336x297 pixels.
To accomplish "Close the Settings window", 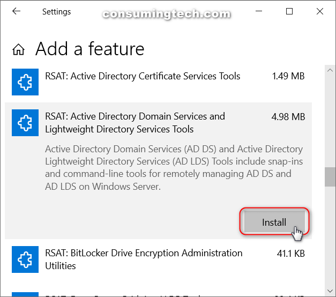I will [320, 11].
